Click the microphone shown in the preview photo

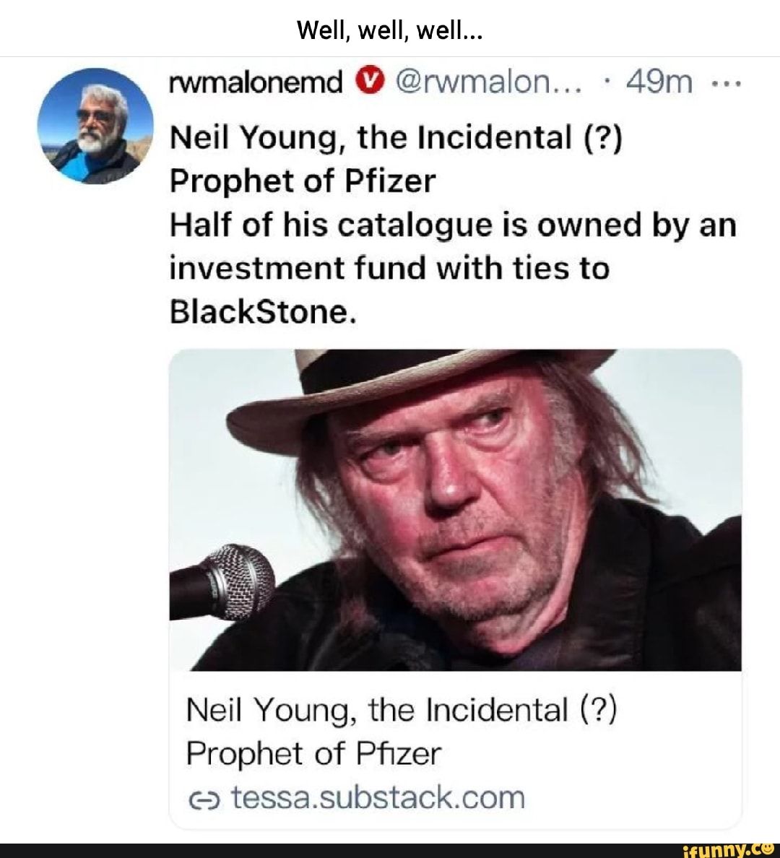click(x=222, y=582)
